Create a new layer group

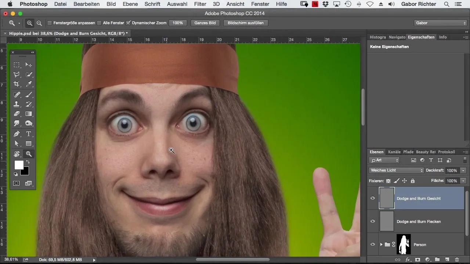[437, 260]
